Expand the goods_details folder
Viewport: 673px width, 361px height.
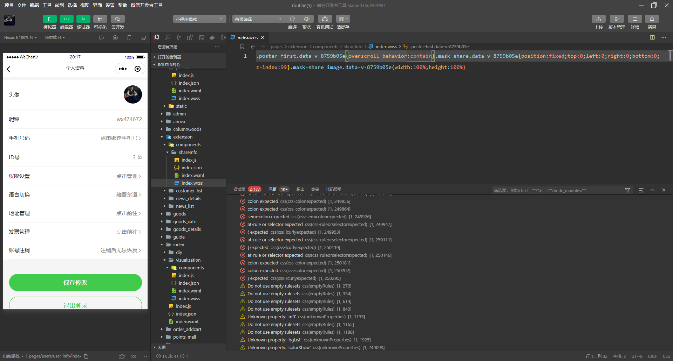[187, 229]
